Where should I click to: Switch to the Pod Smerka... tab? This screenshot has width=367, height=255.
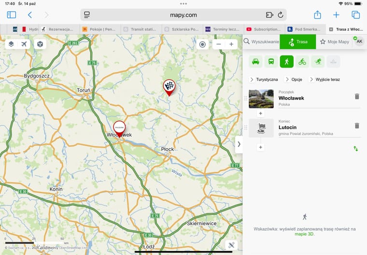(306, 29)
